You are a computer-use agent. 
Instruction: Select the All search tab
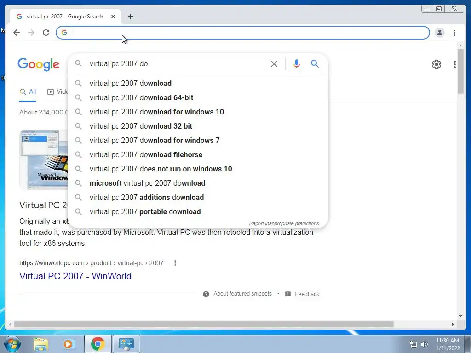[x=28, y=92]
